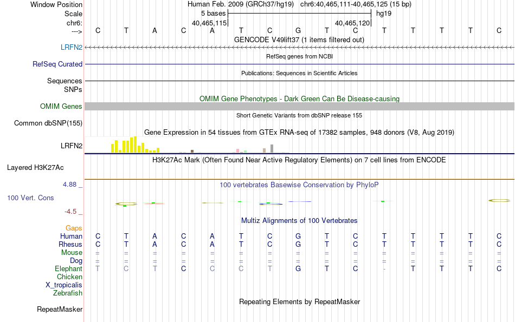Click OMIM Gene Phenotypes track title
Viewport: 515px width, 322px height.
pos(299,98)
